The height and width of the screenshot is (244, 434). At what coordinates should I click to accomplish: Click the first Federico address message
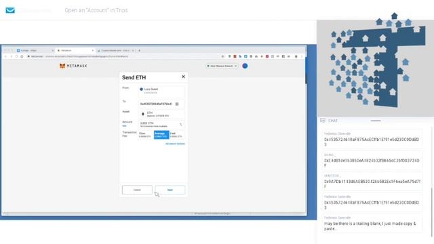click(x=372, y=139)
